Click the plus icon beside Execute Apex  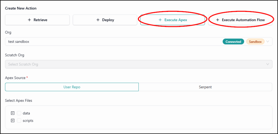point(160,20)
